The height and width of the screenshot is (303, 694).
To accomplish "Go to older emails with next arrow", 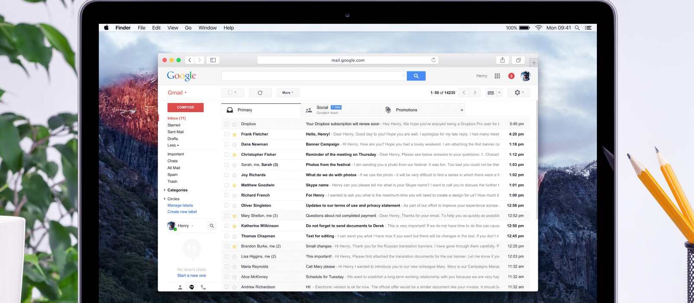I will 475,93.
